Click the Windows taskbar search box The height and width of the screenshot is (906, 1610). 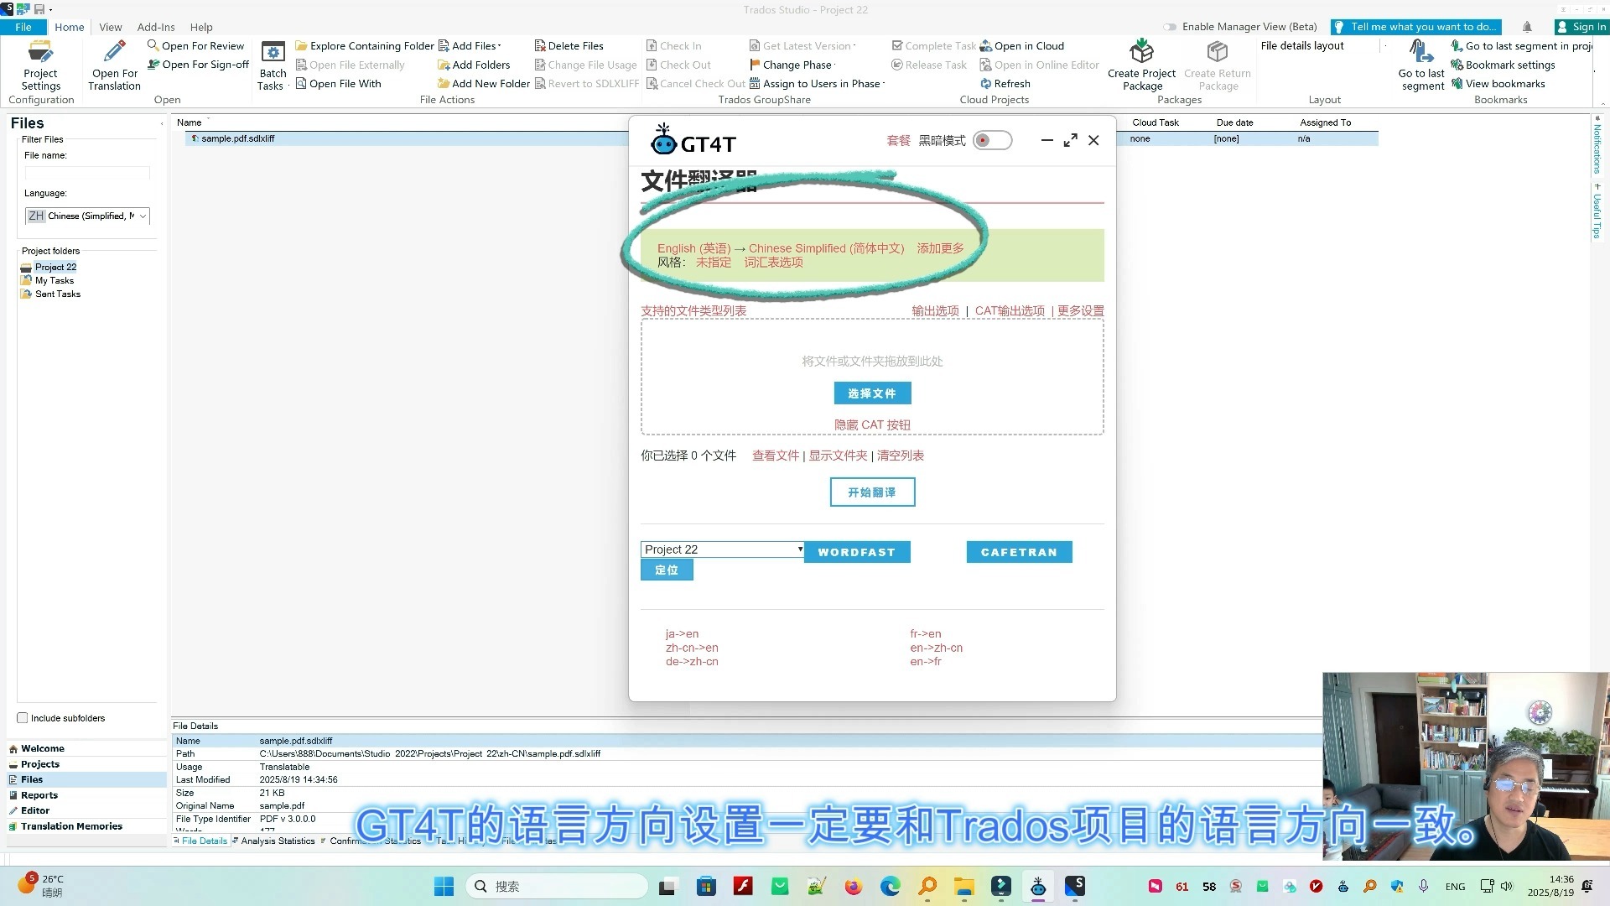556,886
